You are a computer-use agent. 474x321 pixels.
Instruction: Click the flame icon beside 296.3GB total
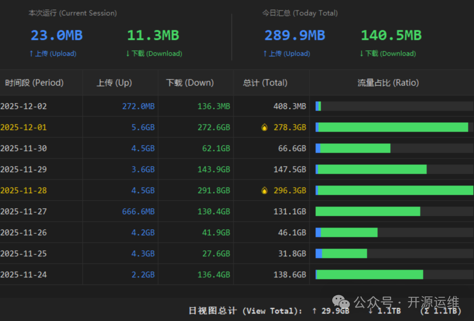coord(264,191)
